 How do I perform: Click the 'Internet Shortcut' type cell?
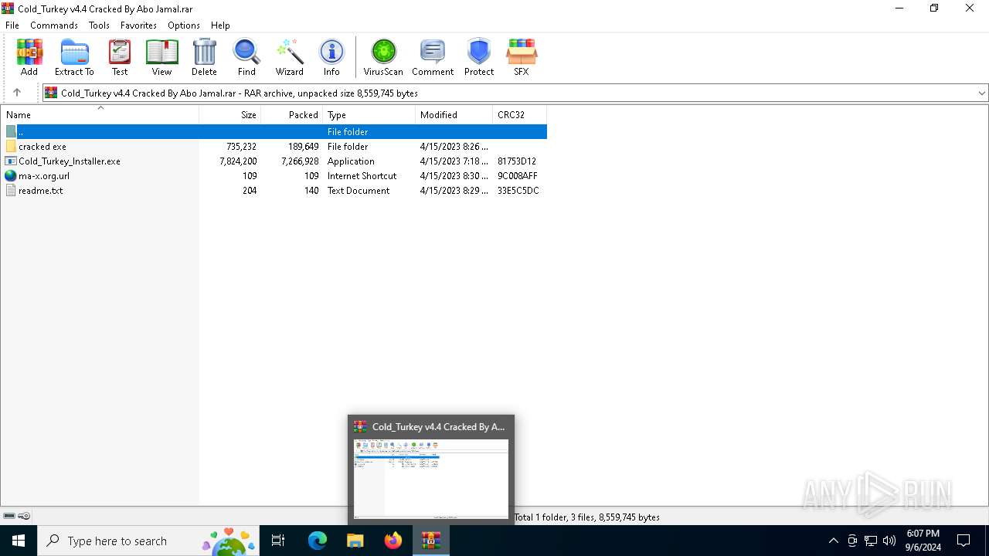[362, 176]
